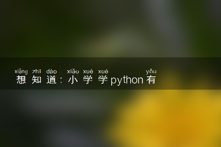Screen dimensions: 221x147
Task: Click the letter n ending the word python
Action: 141,80
